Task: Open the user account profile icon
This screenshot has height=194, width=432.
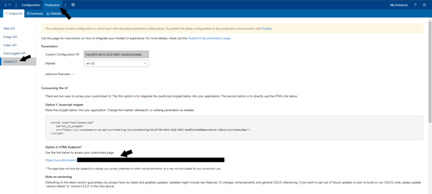Action: [x=424, y=5]
